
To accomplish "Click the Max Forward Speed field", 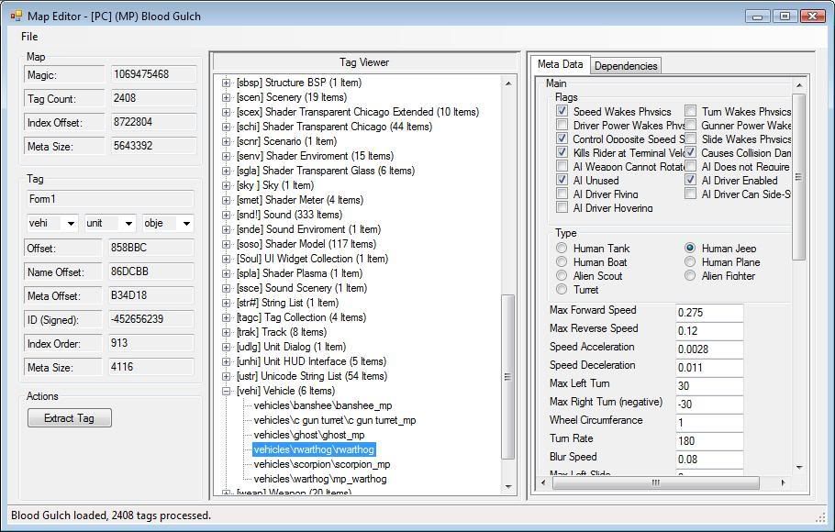I will tap(709, 313).
